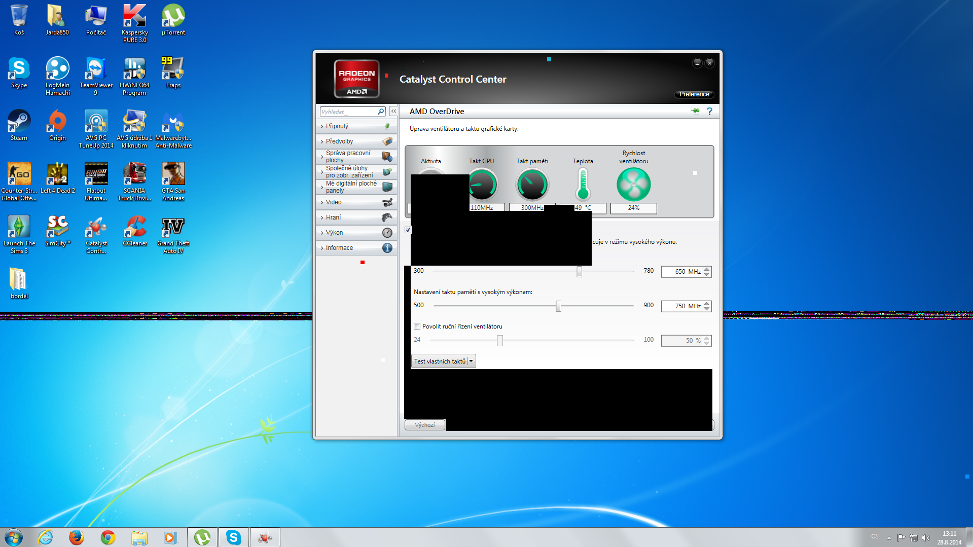Toggle the OverDrive enable checkbox
The image size is (973, 547).
408,230
